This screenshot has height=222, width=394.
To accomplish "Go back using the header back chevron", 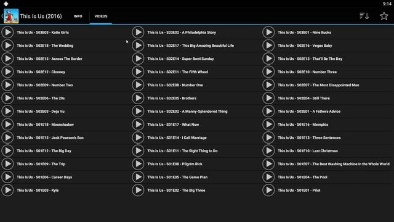I will 2,16.
